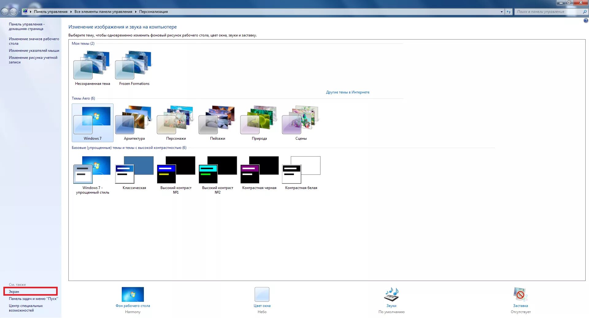This screenshot has width=589, height=318.
Task: Click Другие темы в Интернете link
Action: (348, 92)
